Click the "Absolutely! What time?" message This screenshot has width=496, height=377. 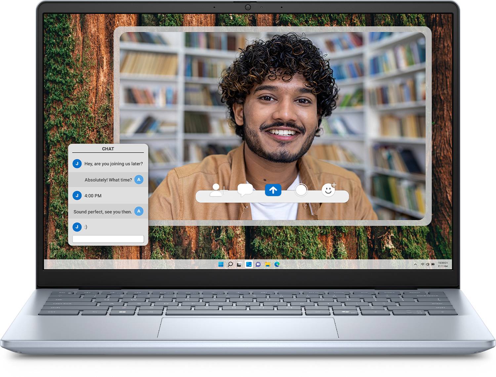[108, 180]
